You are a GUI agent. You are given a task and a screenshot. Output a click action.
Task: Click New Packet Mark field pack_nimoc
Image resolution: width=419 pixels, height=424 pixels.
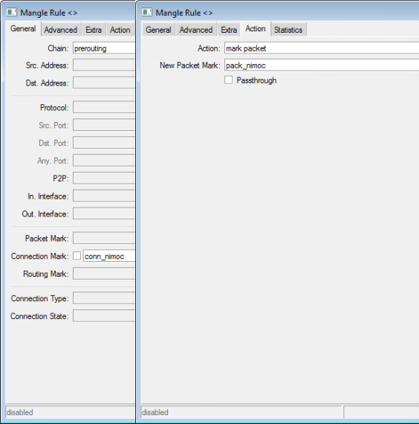322,65
